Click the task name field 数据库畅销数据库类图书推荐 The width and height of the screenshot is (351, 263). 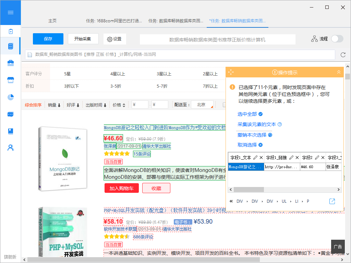click(217, 40)
